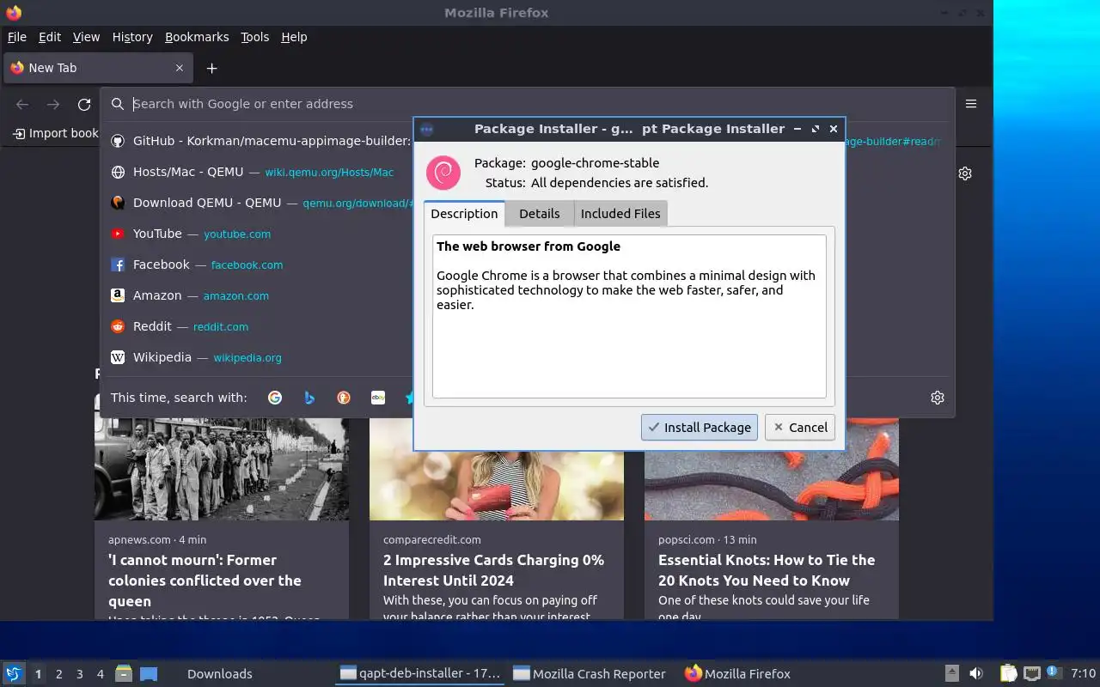Open clipboard manager tray icon
Viewport: 1100px width, 687px height.
click(1009, 673)
